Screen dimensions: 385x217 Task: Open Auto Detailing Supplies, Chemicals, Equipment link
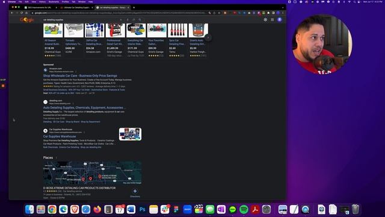click(84, 108)
